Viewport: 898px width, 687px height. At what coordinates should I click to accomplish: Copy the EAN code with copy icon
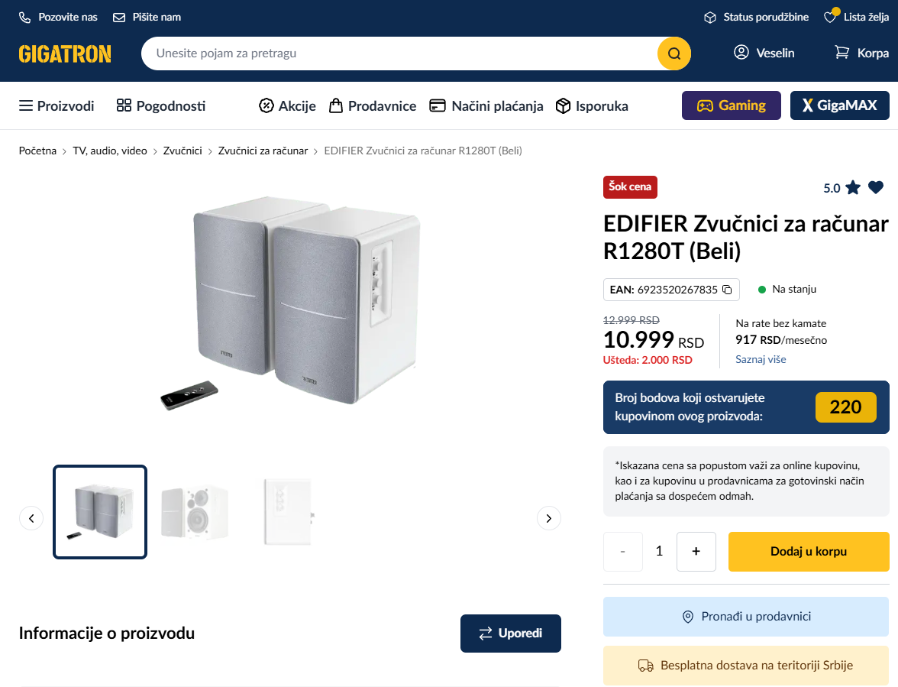tap(727, 290)
